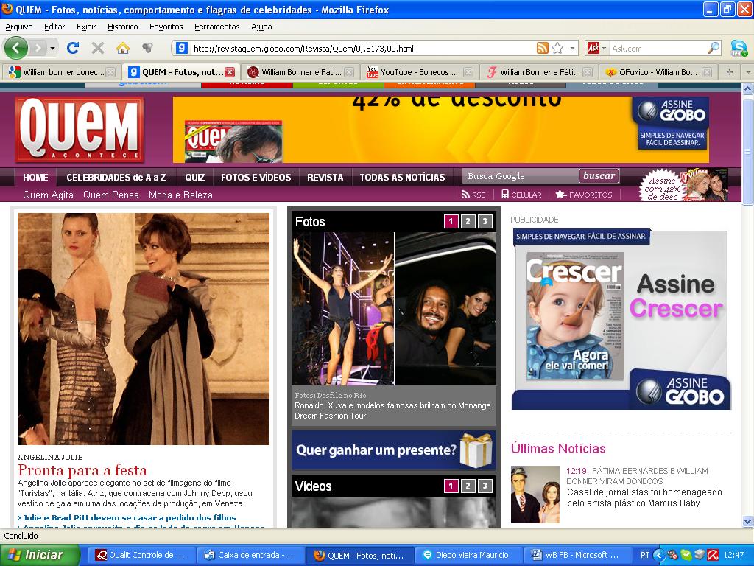754x566 pixels.
Task: Open the list all tabs dropdown
Action: pyautogui.click(x=748, y=72)
